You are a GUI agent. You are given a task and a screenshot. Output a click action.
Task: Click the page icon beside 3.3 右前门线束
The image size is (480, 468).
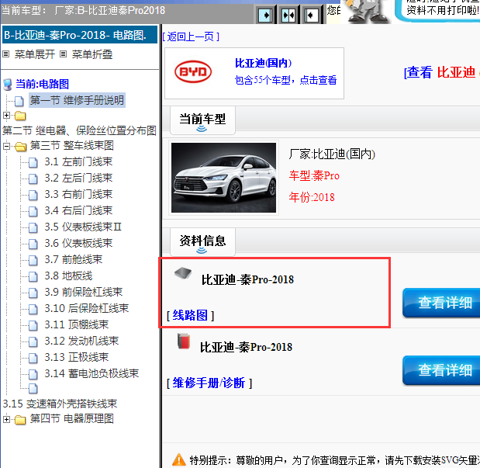[33, 195]
